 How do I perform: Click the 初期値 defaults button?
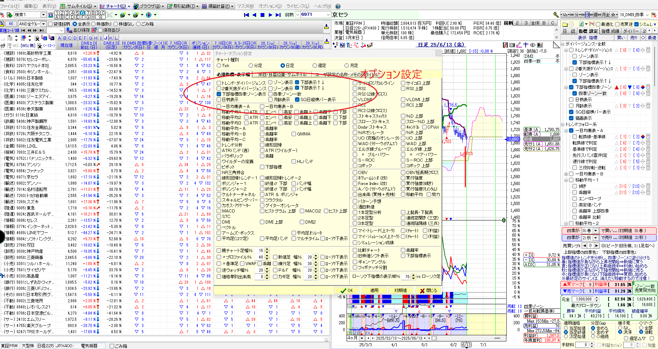point(401,291)
